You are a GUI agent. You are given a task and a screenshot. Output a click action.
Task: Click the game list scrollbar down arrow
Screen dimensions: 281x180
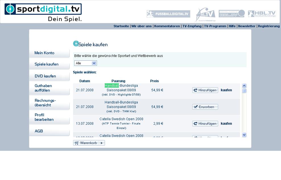point(244,135)
